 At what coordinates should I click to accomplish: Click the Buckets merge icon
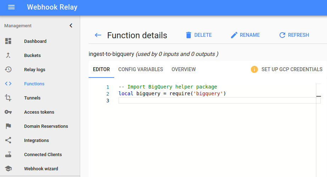pyautogui.click(x=8, y=55)
